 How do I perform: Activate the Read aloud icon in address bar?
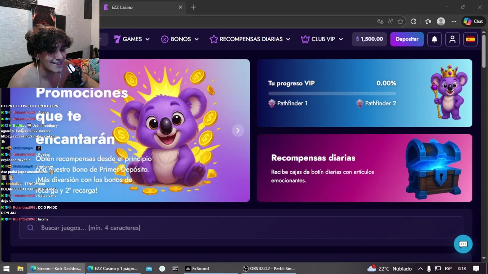(x=390, y=22)
